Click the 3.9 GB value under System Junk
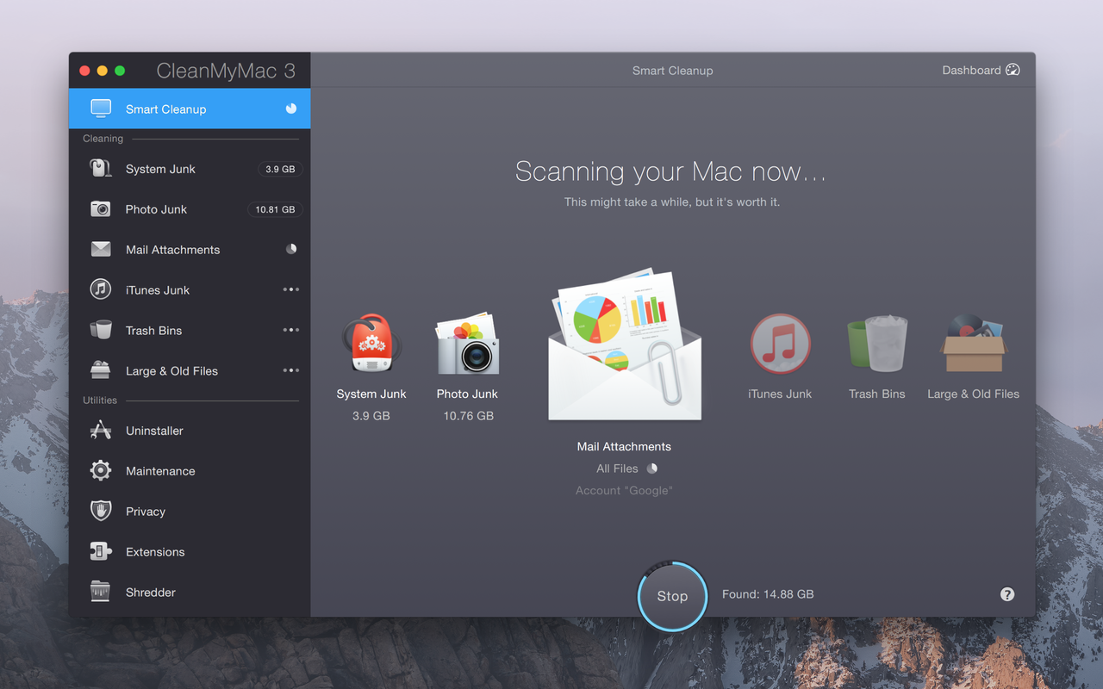Image resolution: width=1103 pixels, height=689 pixels. coord(371,416)
